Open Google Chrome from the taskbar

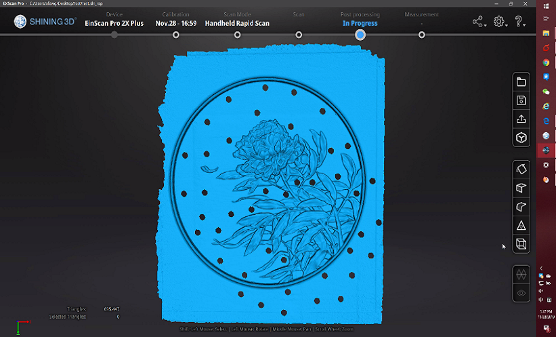pyautogui.click(x=546, y=62)
